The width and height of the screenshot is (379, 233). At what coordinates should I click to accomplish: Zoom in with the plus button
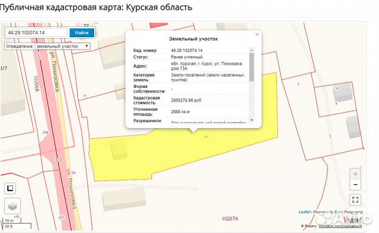[355, 174]
